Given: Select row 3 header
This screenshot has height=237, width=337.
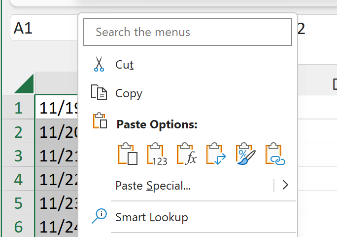Looking at the screenshot, I should click(18, 156).
